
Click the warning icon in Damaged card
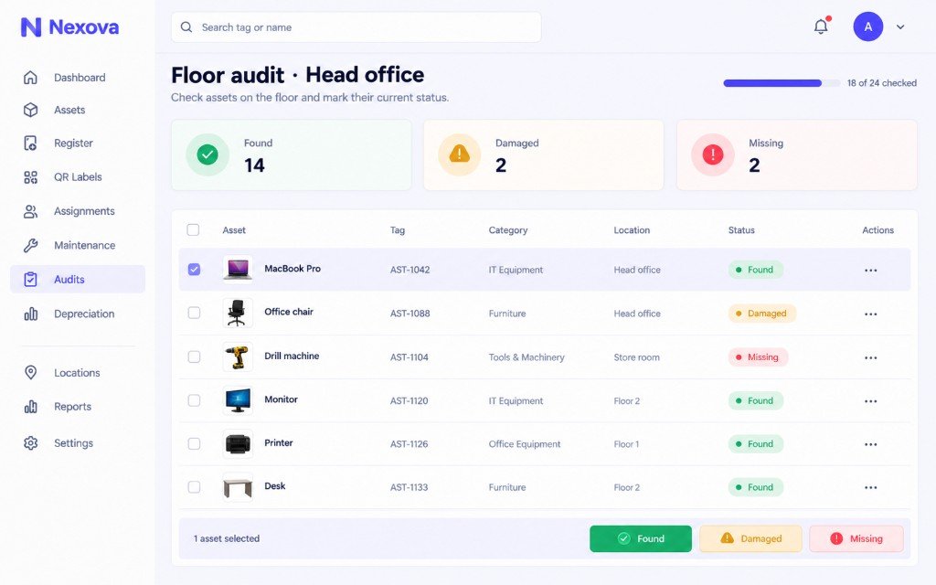(459, 154)
